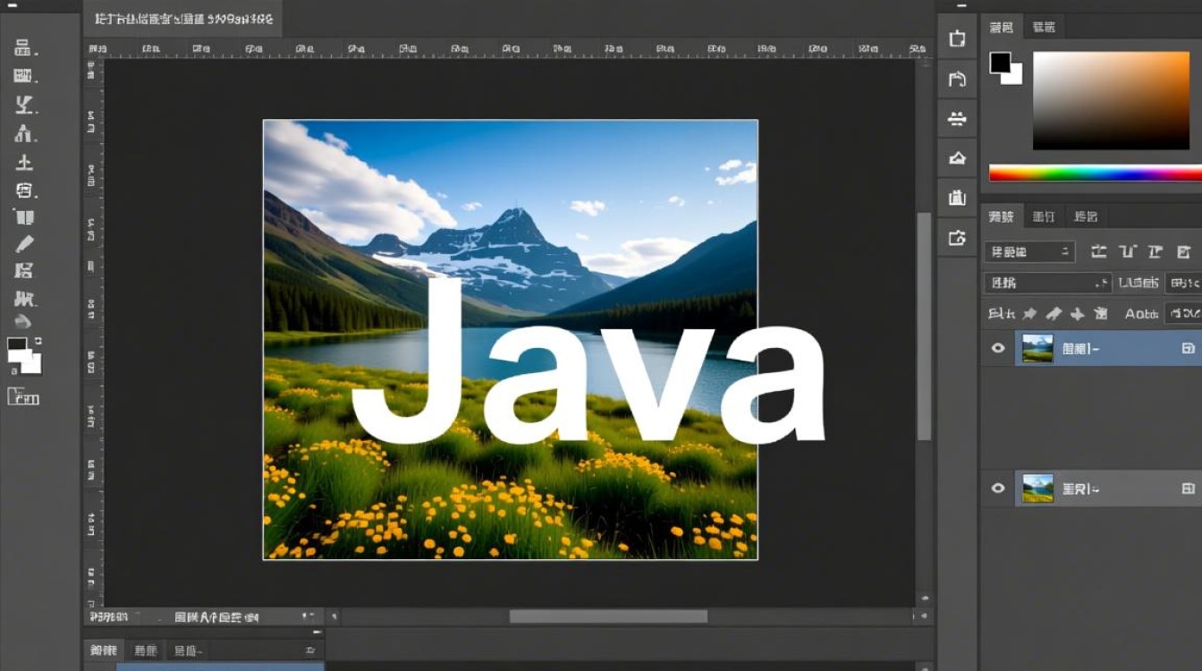Switch to the rightmost tab above the color picker
The height and width of the screenshot is (671, 1202).
[1043, 27]
